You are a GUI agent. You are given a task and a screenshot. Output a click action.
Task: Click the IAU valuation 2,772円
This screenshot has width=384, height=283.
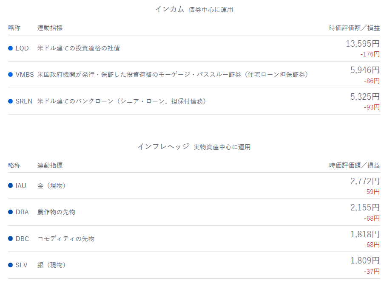[365, 181]
